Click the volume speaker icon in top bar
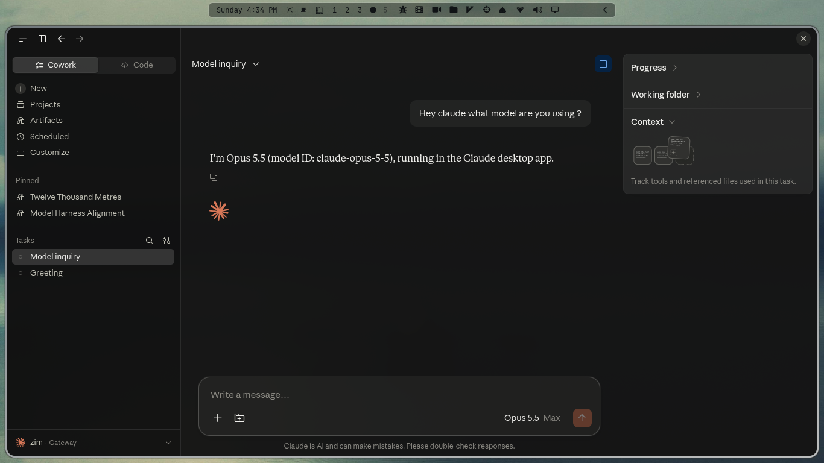The height and width of the screenshot is (463, 824). pyautogui.click(x=538, y=10)
